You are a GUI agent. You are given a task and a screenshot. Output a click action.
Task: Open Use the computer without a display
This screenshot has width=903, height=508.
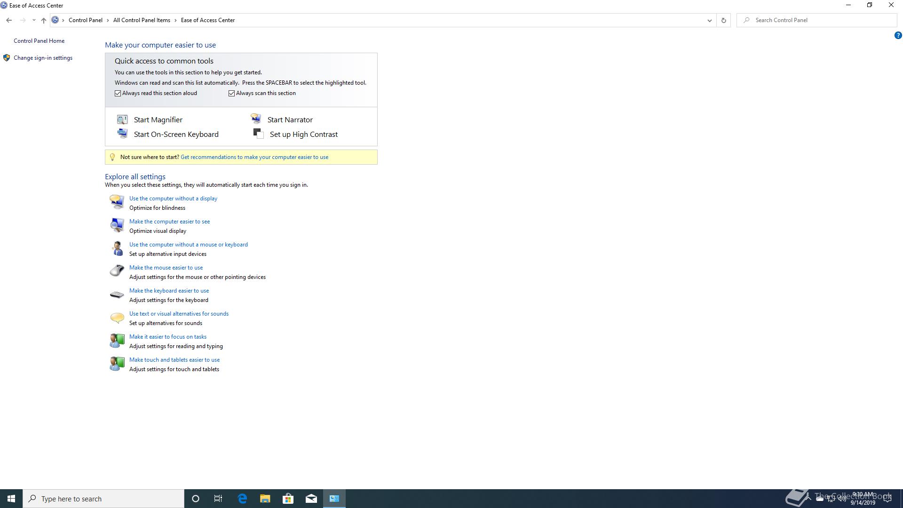173,198
